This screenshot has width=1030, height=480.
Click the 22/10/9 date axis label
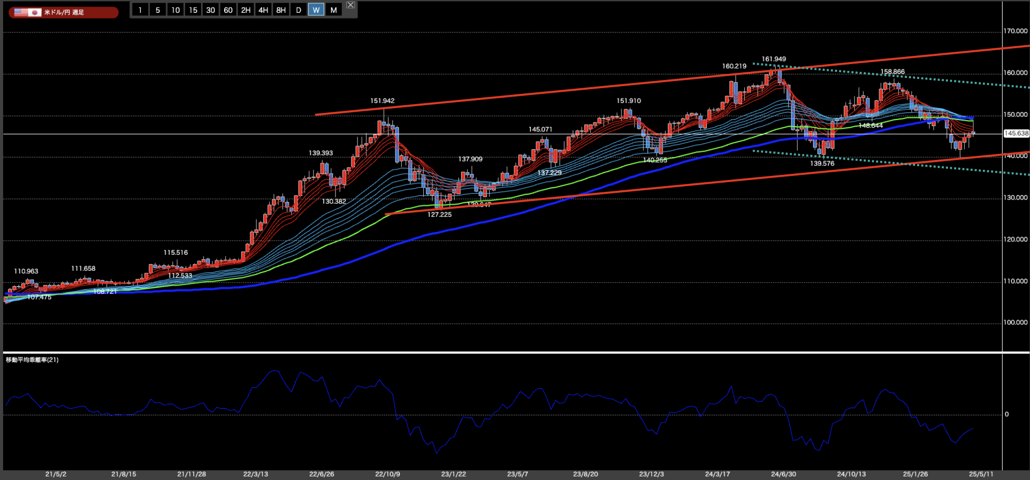387,474
